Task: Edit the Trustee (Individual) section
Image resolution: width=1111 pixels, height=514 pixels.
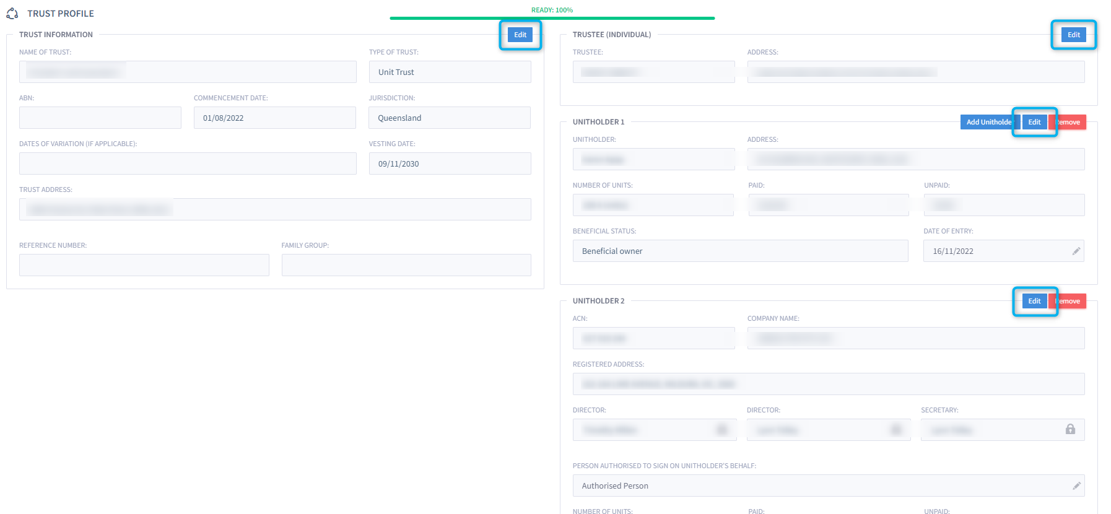Action: click(1073, 35)
